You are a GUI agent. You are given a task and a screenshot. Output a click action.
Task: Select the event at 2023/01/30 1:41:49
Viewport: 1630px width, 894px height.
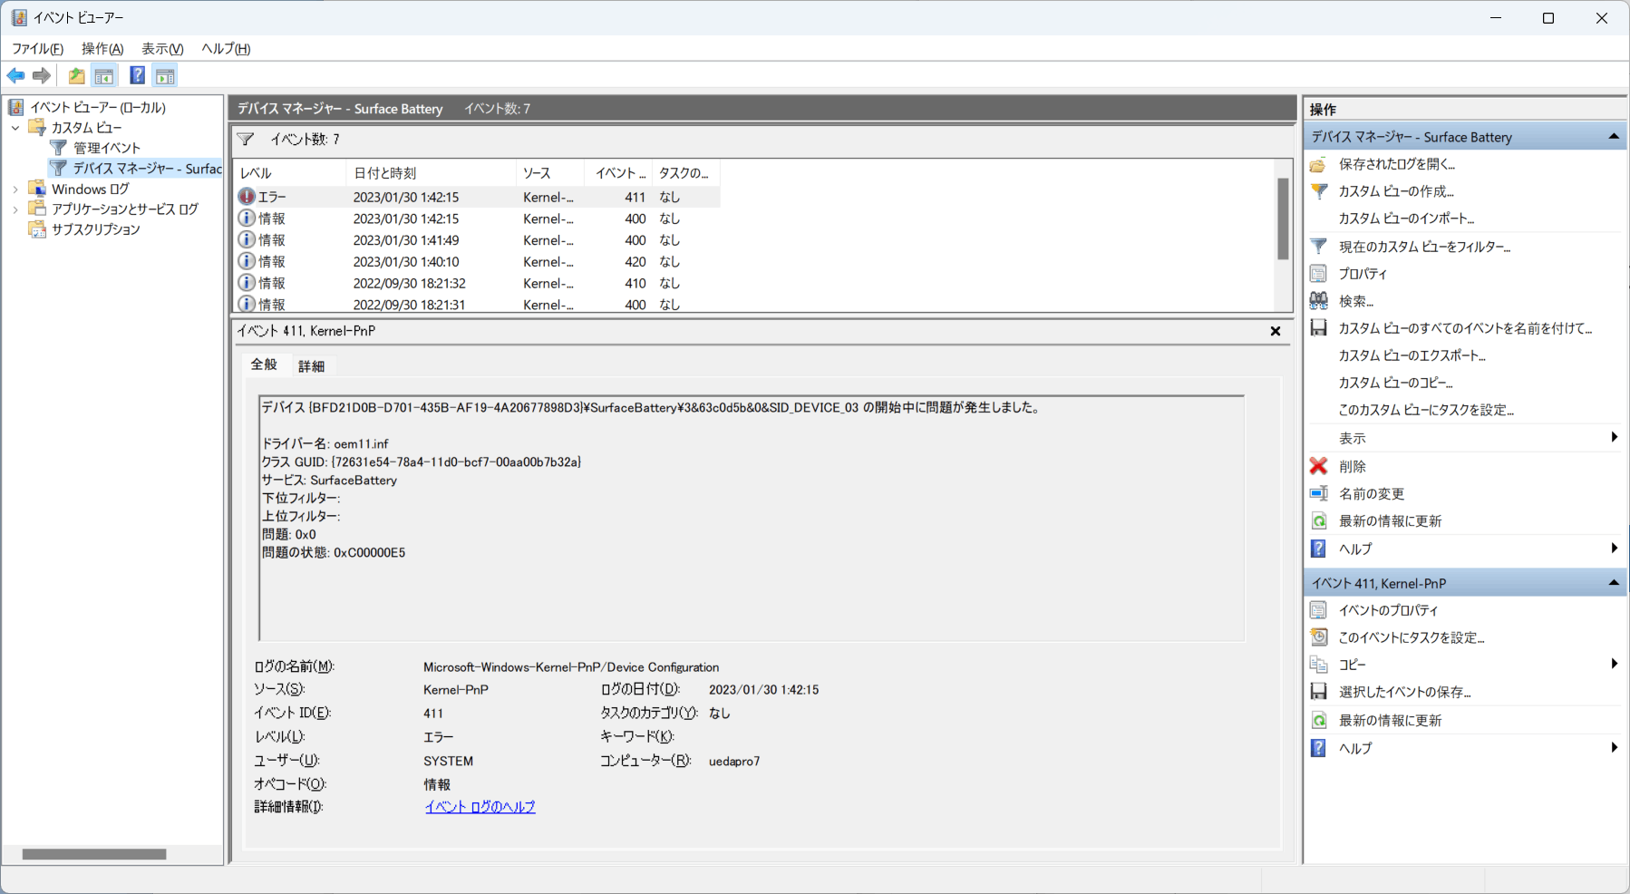(477, 240)
